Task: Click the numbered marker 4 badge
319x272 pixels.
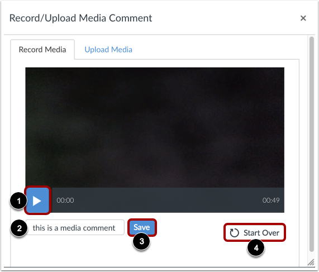Action: point(256,248)
